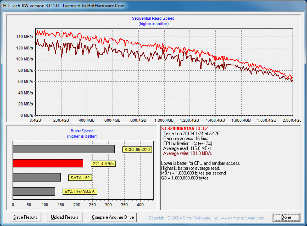The image size is (307, 226).
Task: Click the Sequential Read Speed chart title
Action: pyautogui.click(x=153, y=18)
